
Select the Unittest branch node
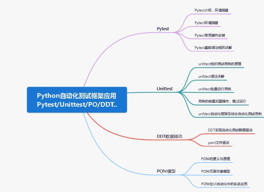(165, 89)
